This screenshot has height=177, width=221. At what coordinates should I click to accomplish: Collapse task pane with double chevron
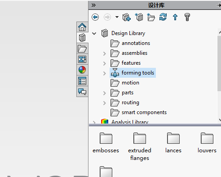pyautogui.click(x=93, y=5)
